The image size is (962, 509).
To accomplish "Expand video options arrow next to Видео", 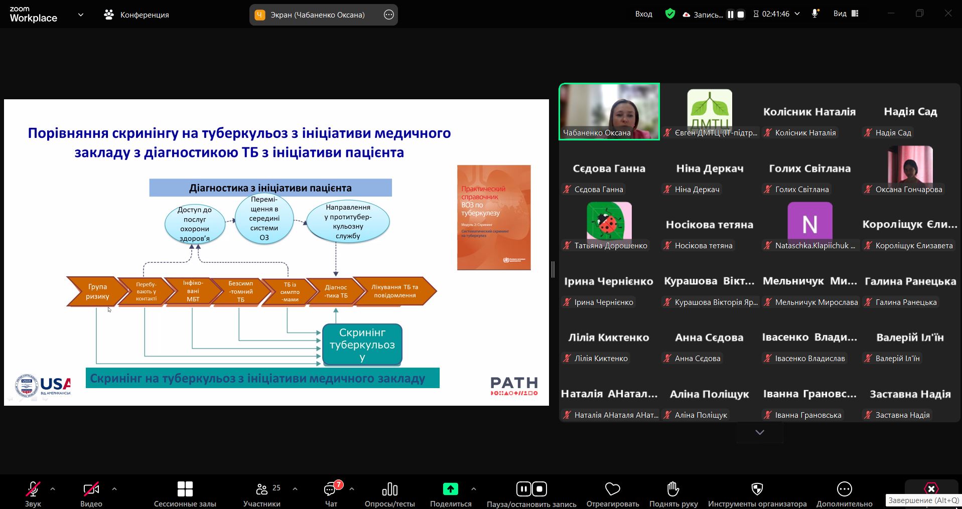I will (114, 488).
